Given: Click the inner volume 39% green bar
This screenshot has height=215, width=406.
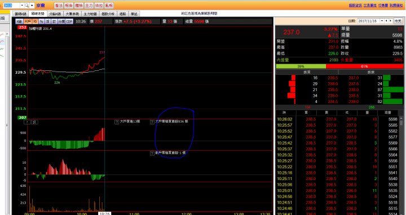Looking at the screenshot, I should (301, 66).
